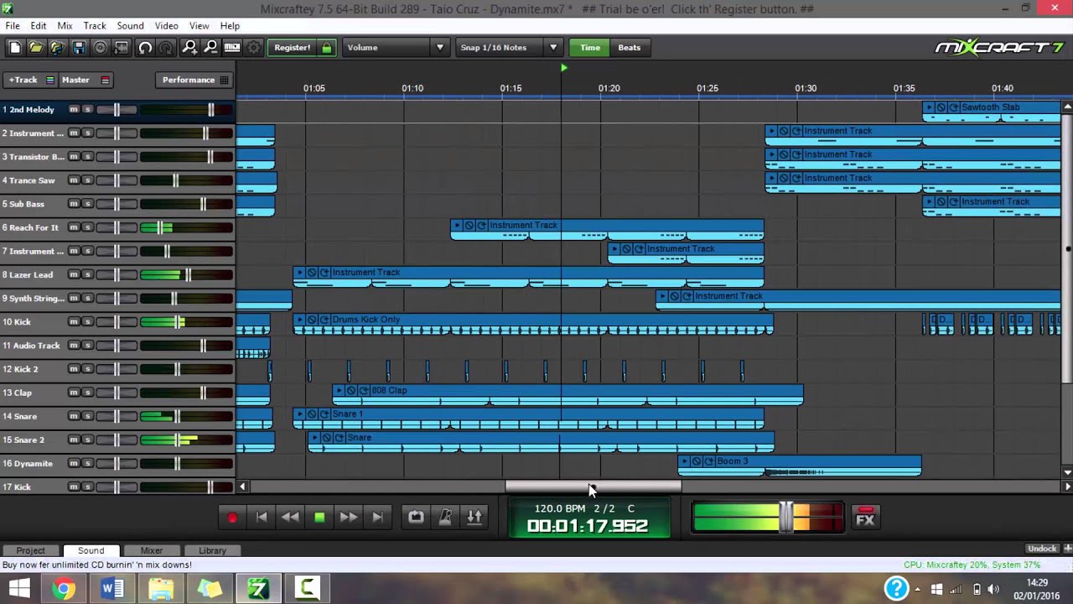Switch the timeline ruler to Beats mode

pyautogui.click(x=630, y=48)
